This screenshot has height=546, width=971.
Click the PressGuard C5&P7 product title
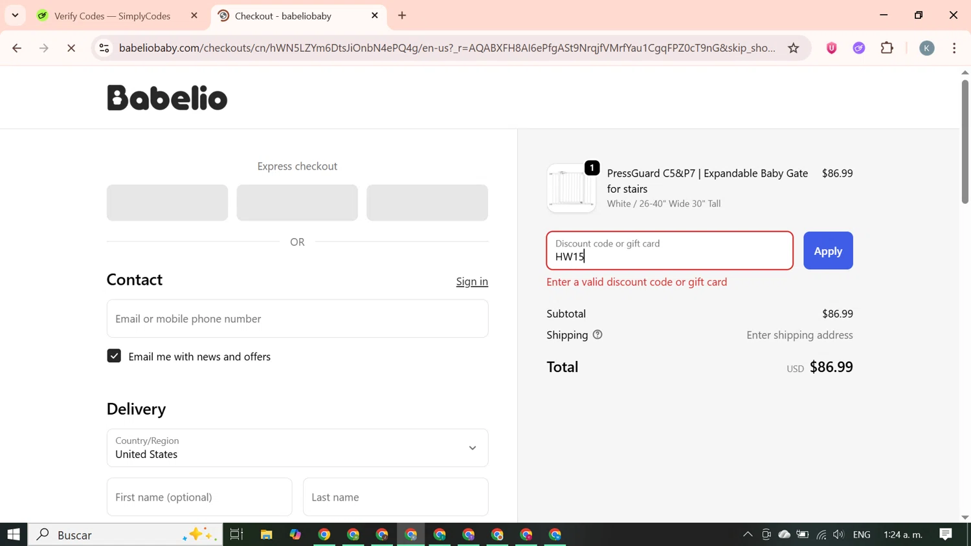coord(708,180)
